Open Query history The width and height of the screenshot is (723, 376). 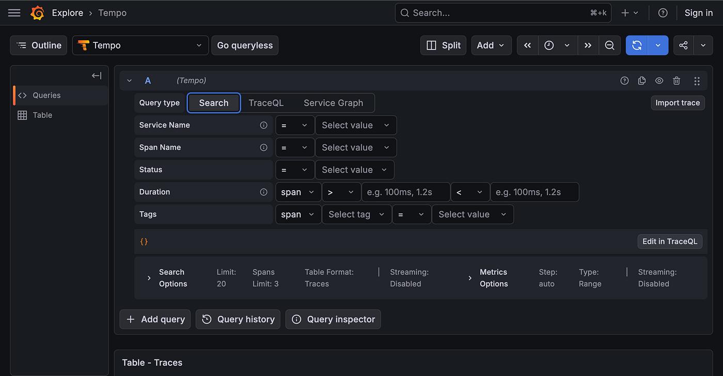(238, 319)
